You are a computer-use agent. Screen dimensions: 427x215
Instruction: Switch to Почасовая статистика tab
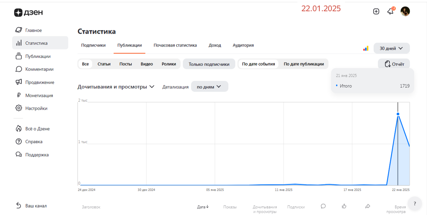pyautogui.click(x=175, y=45)
